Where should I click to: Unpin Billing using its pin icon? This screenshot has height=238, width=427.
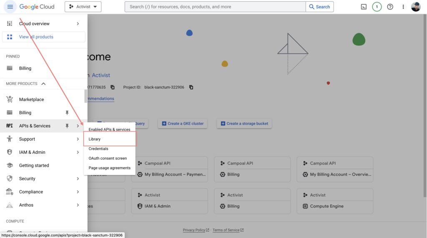67,113
